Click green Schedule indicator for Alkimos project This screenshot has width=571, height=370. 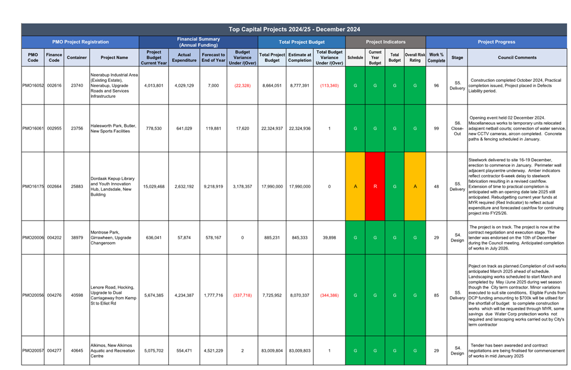coord(355,351)
